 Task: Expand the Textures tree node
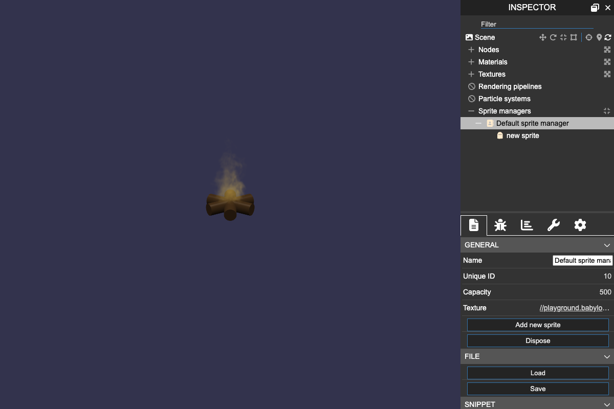pos(471,74)
